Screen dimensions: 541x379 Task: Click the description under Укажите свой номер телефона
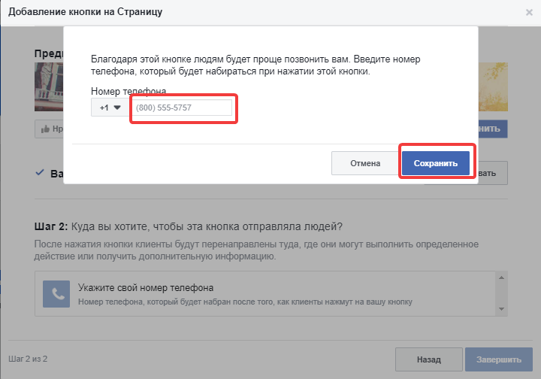pyautogui.click(x=245, y=302)
